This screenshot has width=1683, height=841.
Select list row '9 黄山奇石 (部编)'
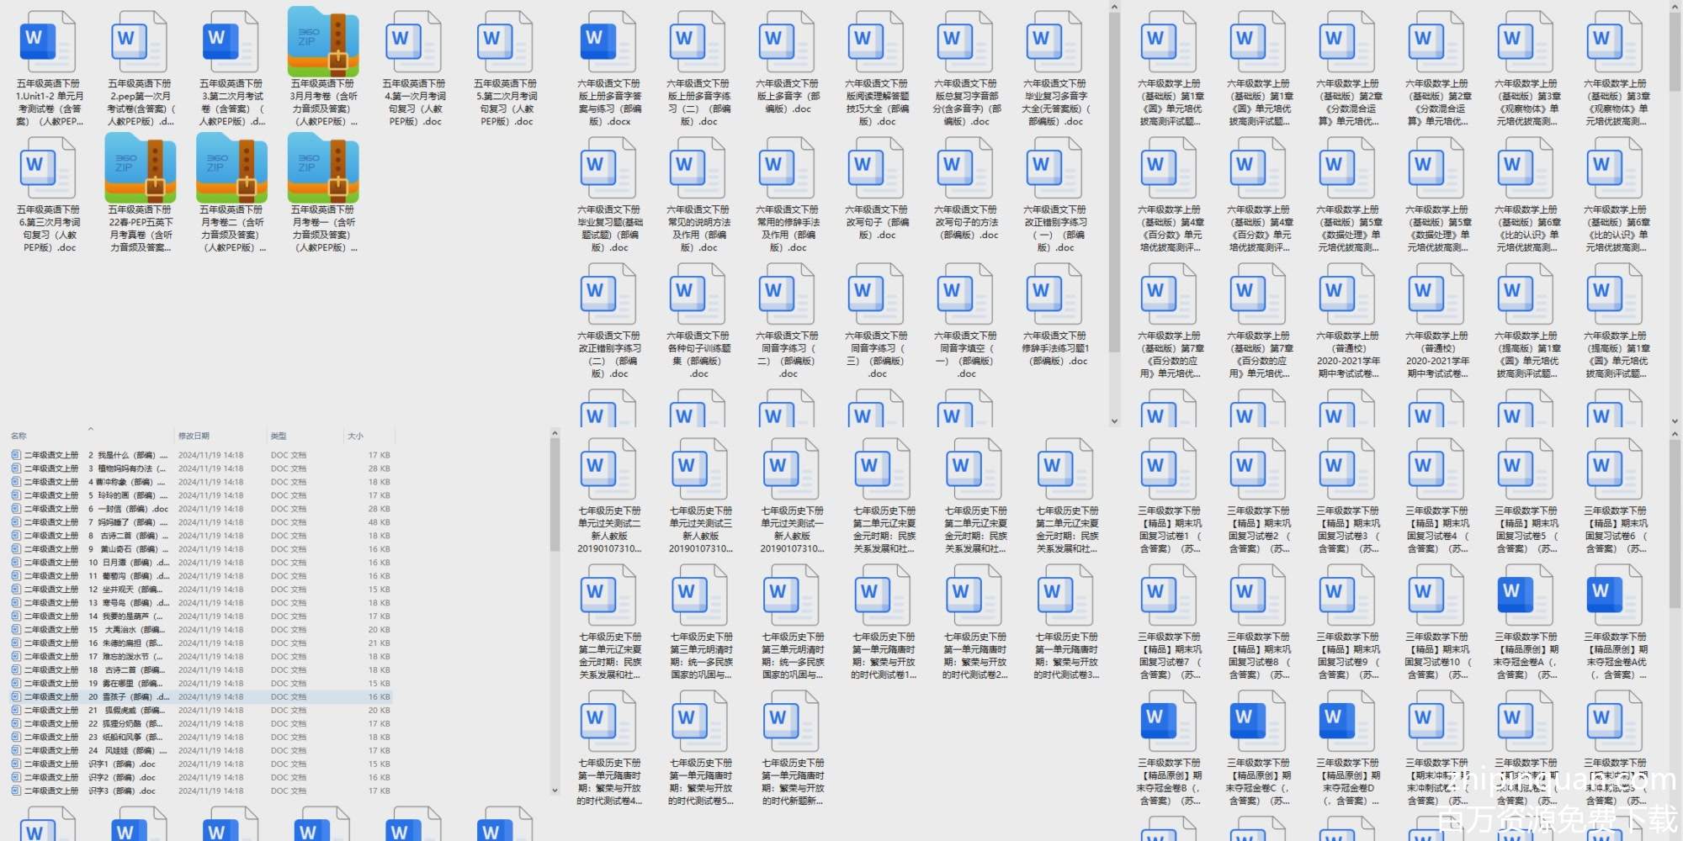[200, 549]
